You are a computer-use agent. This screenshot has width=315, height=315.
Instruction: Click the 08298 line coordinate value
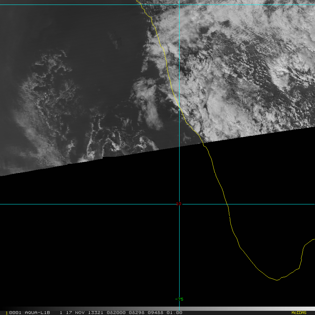click(x=136, y=313)
